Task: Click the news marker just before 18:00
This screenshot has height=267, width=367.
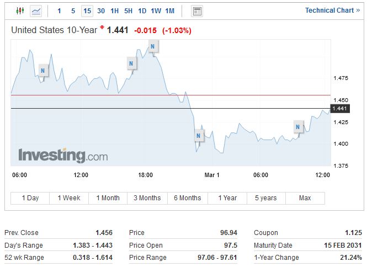Action: [x=131, y=63]
